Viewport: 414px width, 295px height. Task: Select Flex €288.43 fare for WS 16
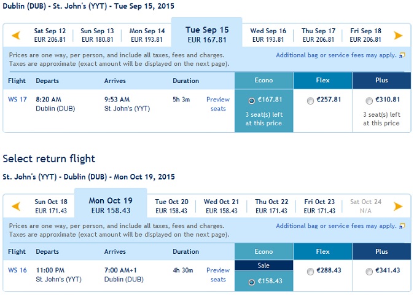310,271
